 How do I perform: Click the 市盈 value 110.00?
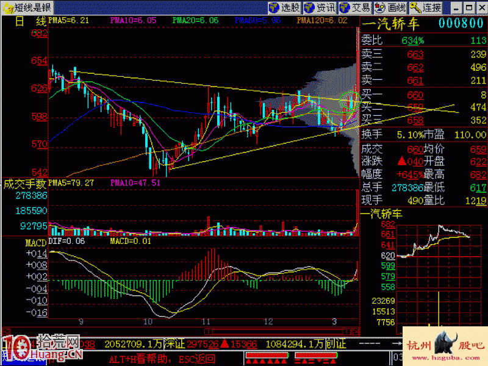470,135
